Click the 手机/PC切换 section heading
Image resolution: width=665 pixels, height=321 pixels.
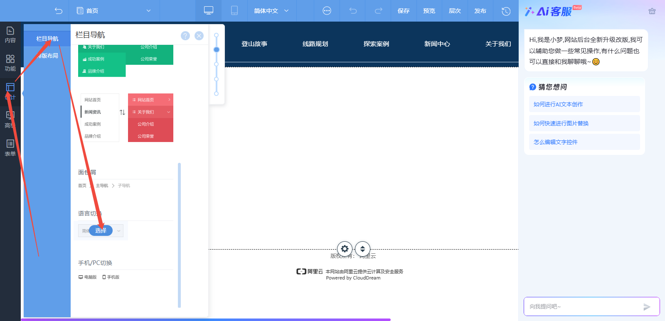(x=95, y=263)
